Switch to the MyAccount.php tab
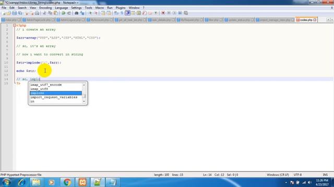This screenshot has height=187, width=334. point(100,20)
